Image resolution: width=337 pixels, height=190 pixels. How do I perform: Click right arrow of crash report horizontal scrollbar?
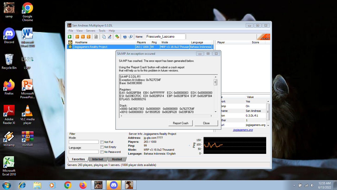[211, 116]
